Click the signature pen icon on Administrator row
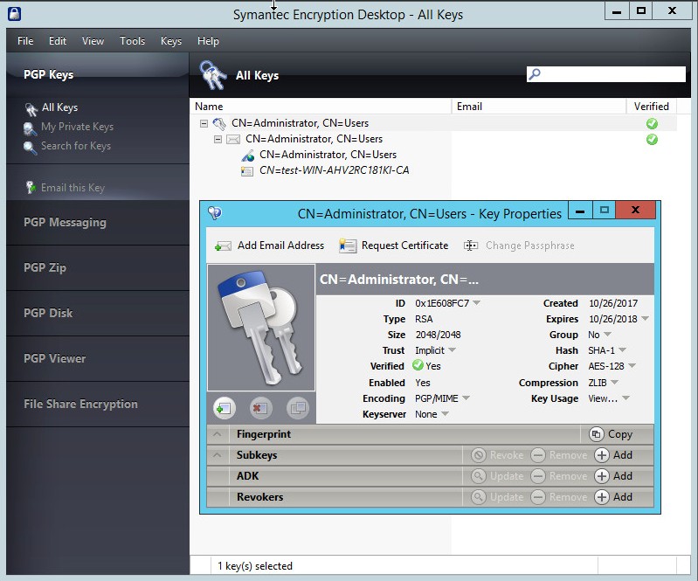 [247, 156]
